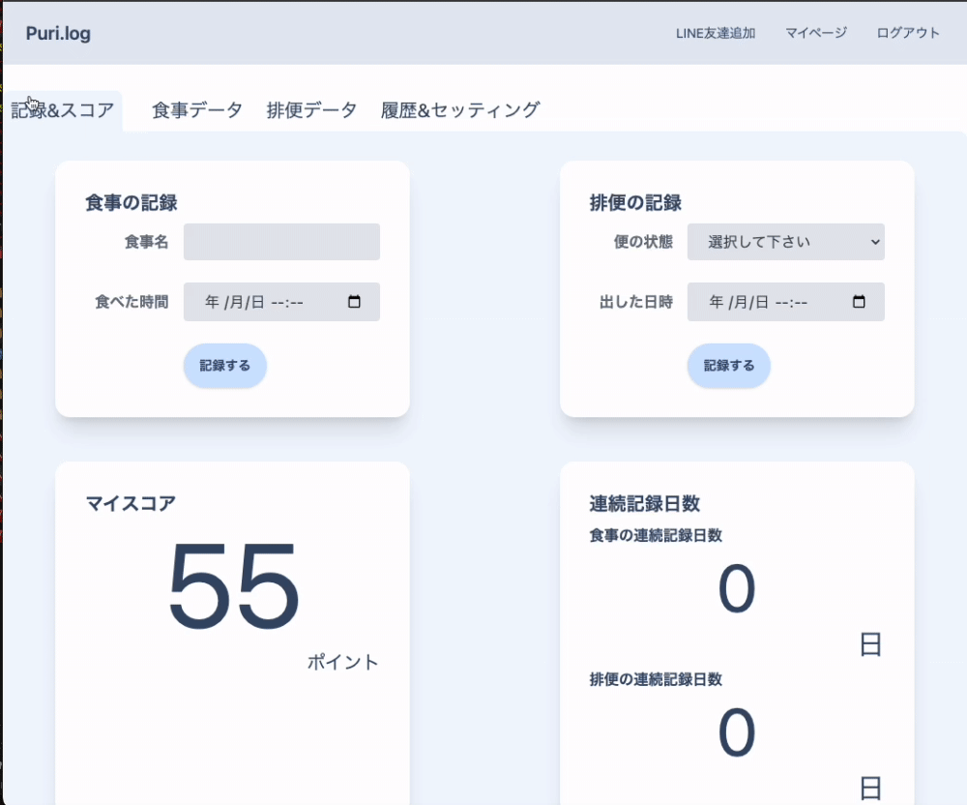Open the 排便データ tab

coord(311,110)
